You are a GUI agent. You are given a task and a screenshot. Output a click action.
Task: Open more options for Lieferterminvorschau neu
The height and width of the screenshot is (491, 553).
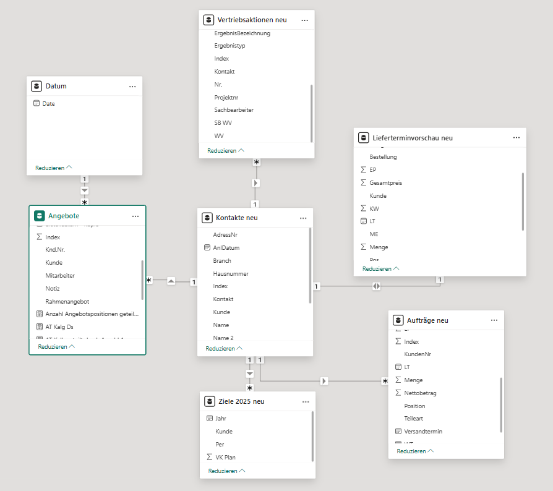click(516, 137)
